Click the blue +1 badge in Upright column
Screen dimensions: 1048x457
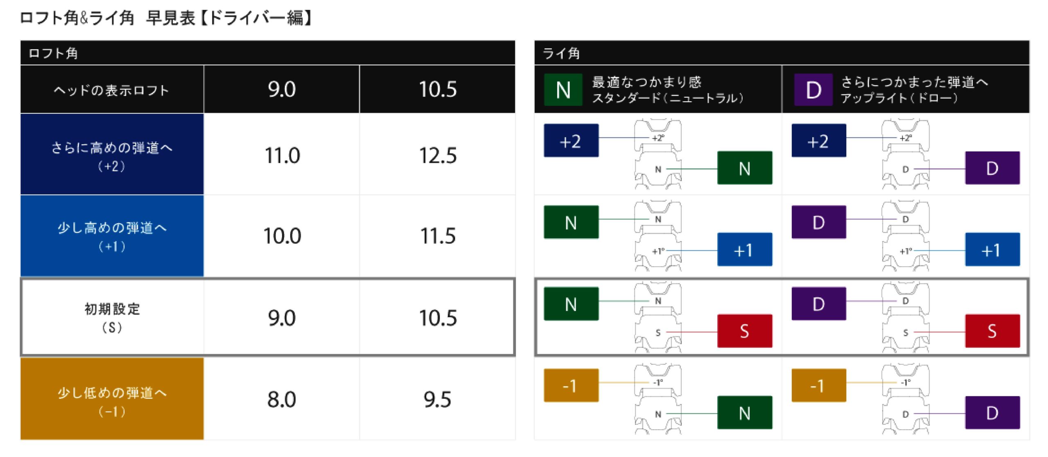(x=992, y=249)
